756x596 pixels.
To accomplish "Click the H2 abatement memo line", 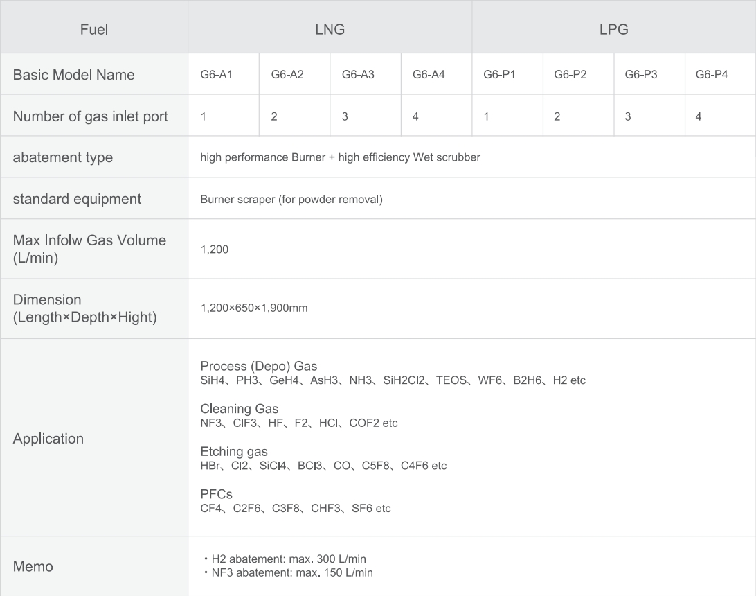I will pos(284,559).
